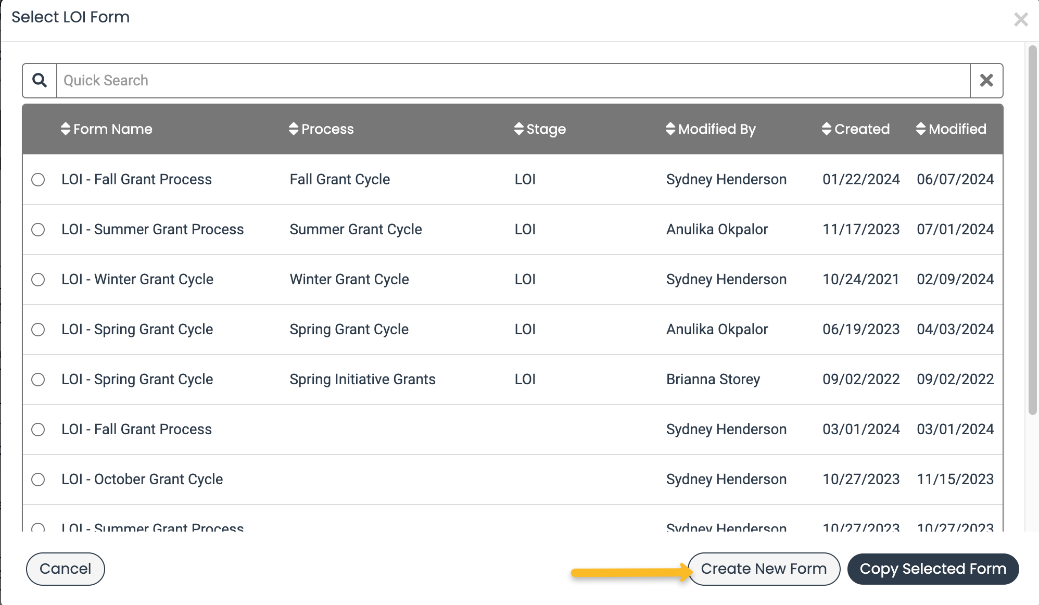Click the Create New Form button

(763, 569)
